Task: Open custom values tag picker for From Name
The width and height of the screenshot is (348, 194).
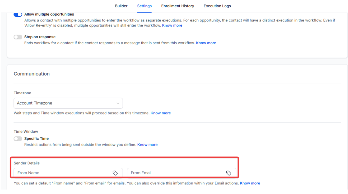Action: tap(115, 173)
